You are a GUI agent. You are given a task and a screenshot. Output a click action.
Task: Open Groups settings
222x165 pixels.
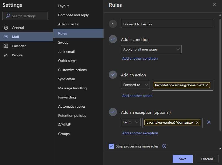[78, 134]
